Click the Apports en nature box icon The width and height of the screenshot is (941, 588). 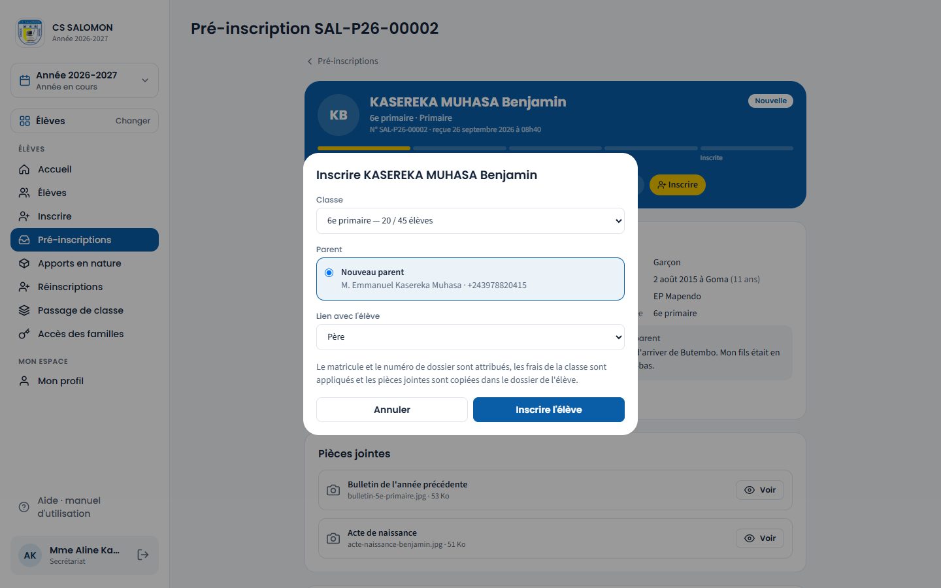tap(24, 263)
